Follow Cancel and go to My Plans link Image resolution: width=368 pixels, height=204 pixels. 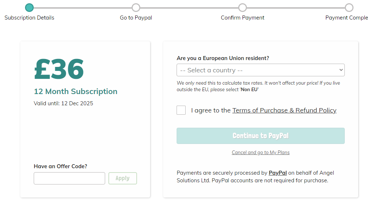pos(261,152)
